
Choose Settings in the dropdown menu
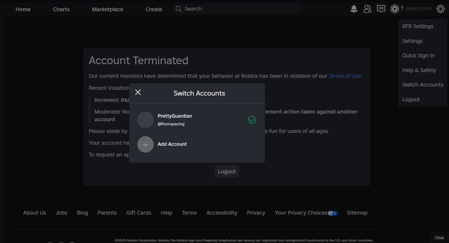coord(412,41)
